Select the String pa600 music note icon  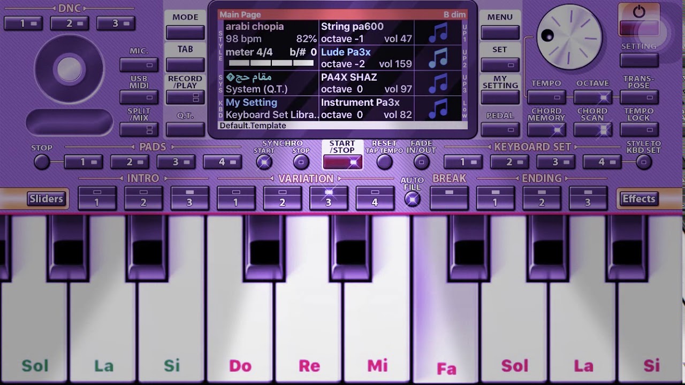pos(438,33)
